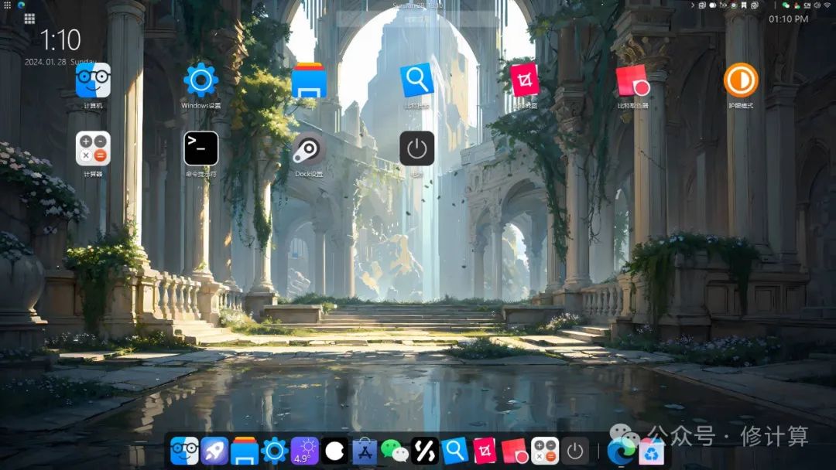Open Windows设置 from the desktop
The width and height of the screenshot is (836, 470).
[x=200, y=80]
